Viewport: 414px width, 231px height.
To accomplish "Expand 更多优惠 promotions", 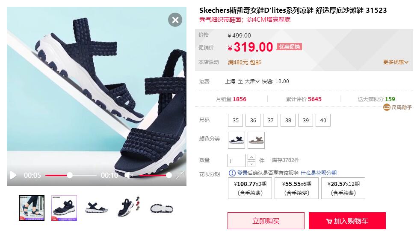I will [396, 62].
